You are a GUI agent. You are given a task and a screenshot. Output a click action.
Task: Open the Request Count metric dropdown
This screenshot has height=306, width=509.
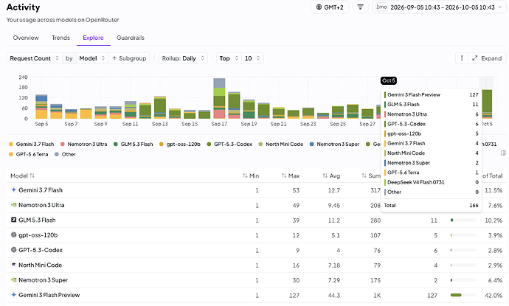(x=35, y=58)
